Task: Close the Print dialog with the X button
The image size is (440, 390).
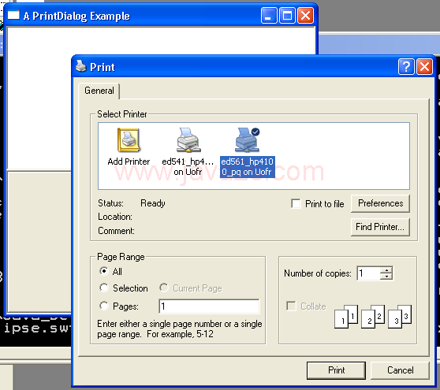Action: tap(424, 67)
